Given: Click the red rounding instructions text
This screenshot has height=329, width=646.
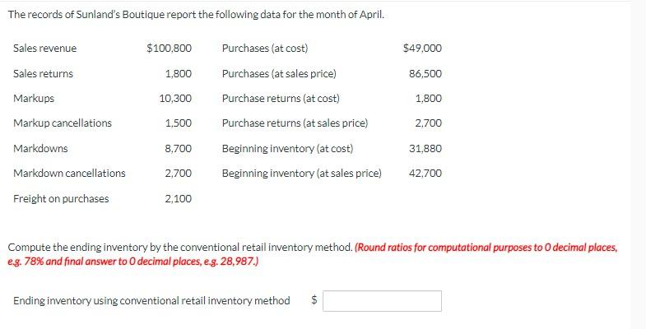Looking at the screenshot, I should pos(313,254).
